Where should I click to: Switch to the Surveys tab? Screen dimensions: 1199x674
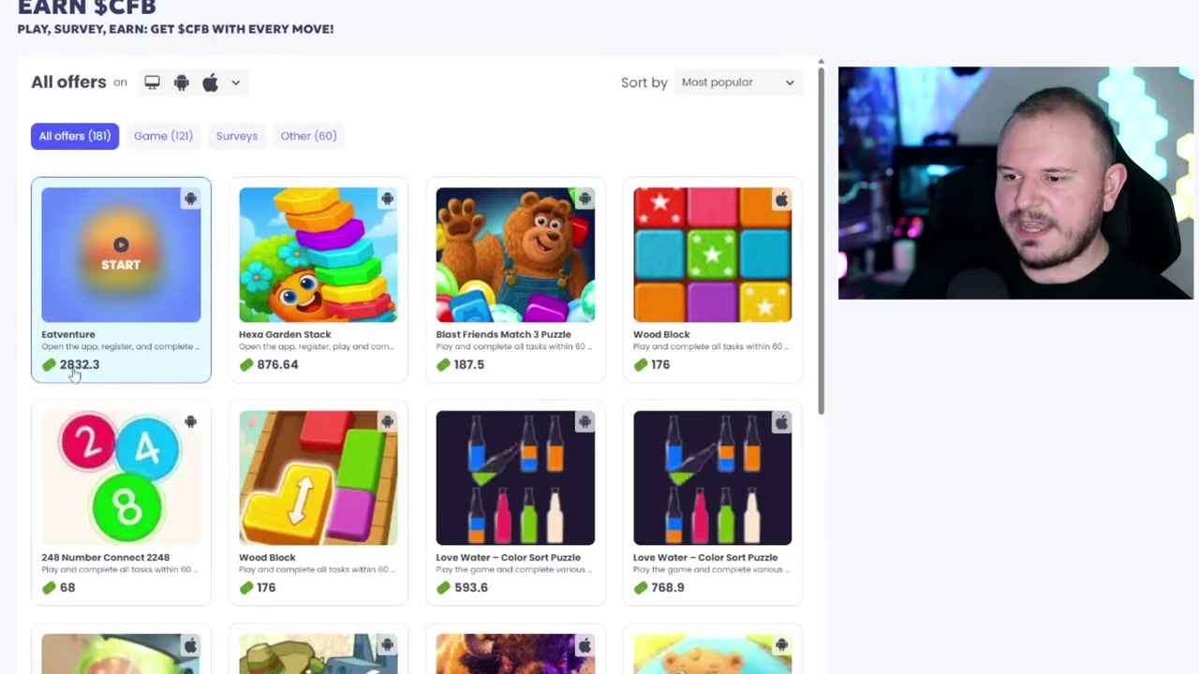click(236, 136)
